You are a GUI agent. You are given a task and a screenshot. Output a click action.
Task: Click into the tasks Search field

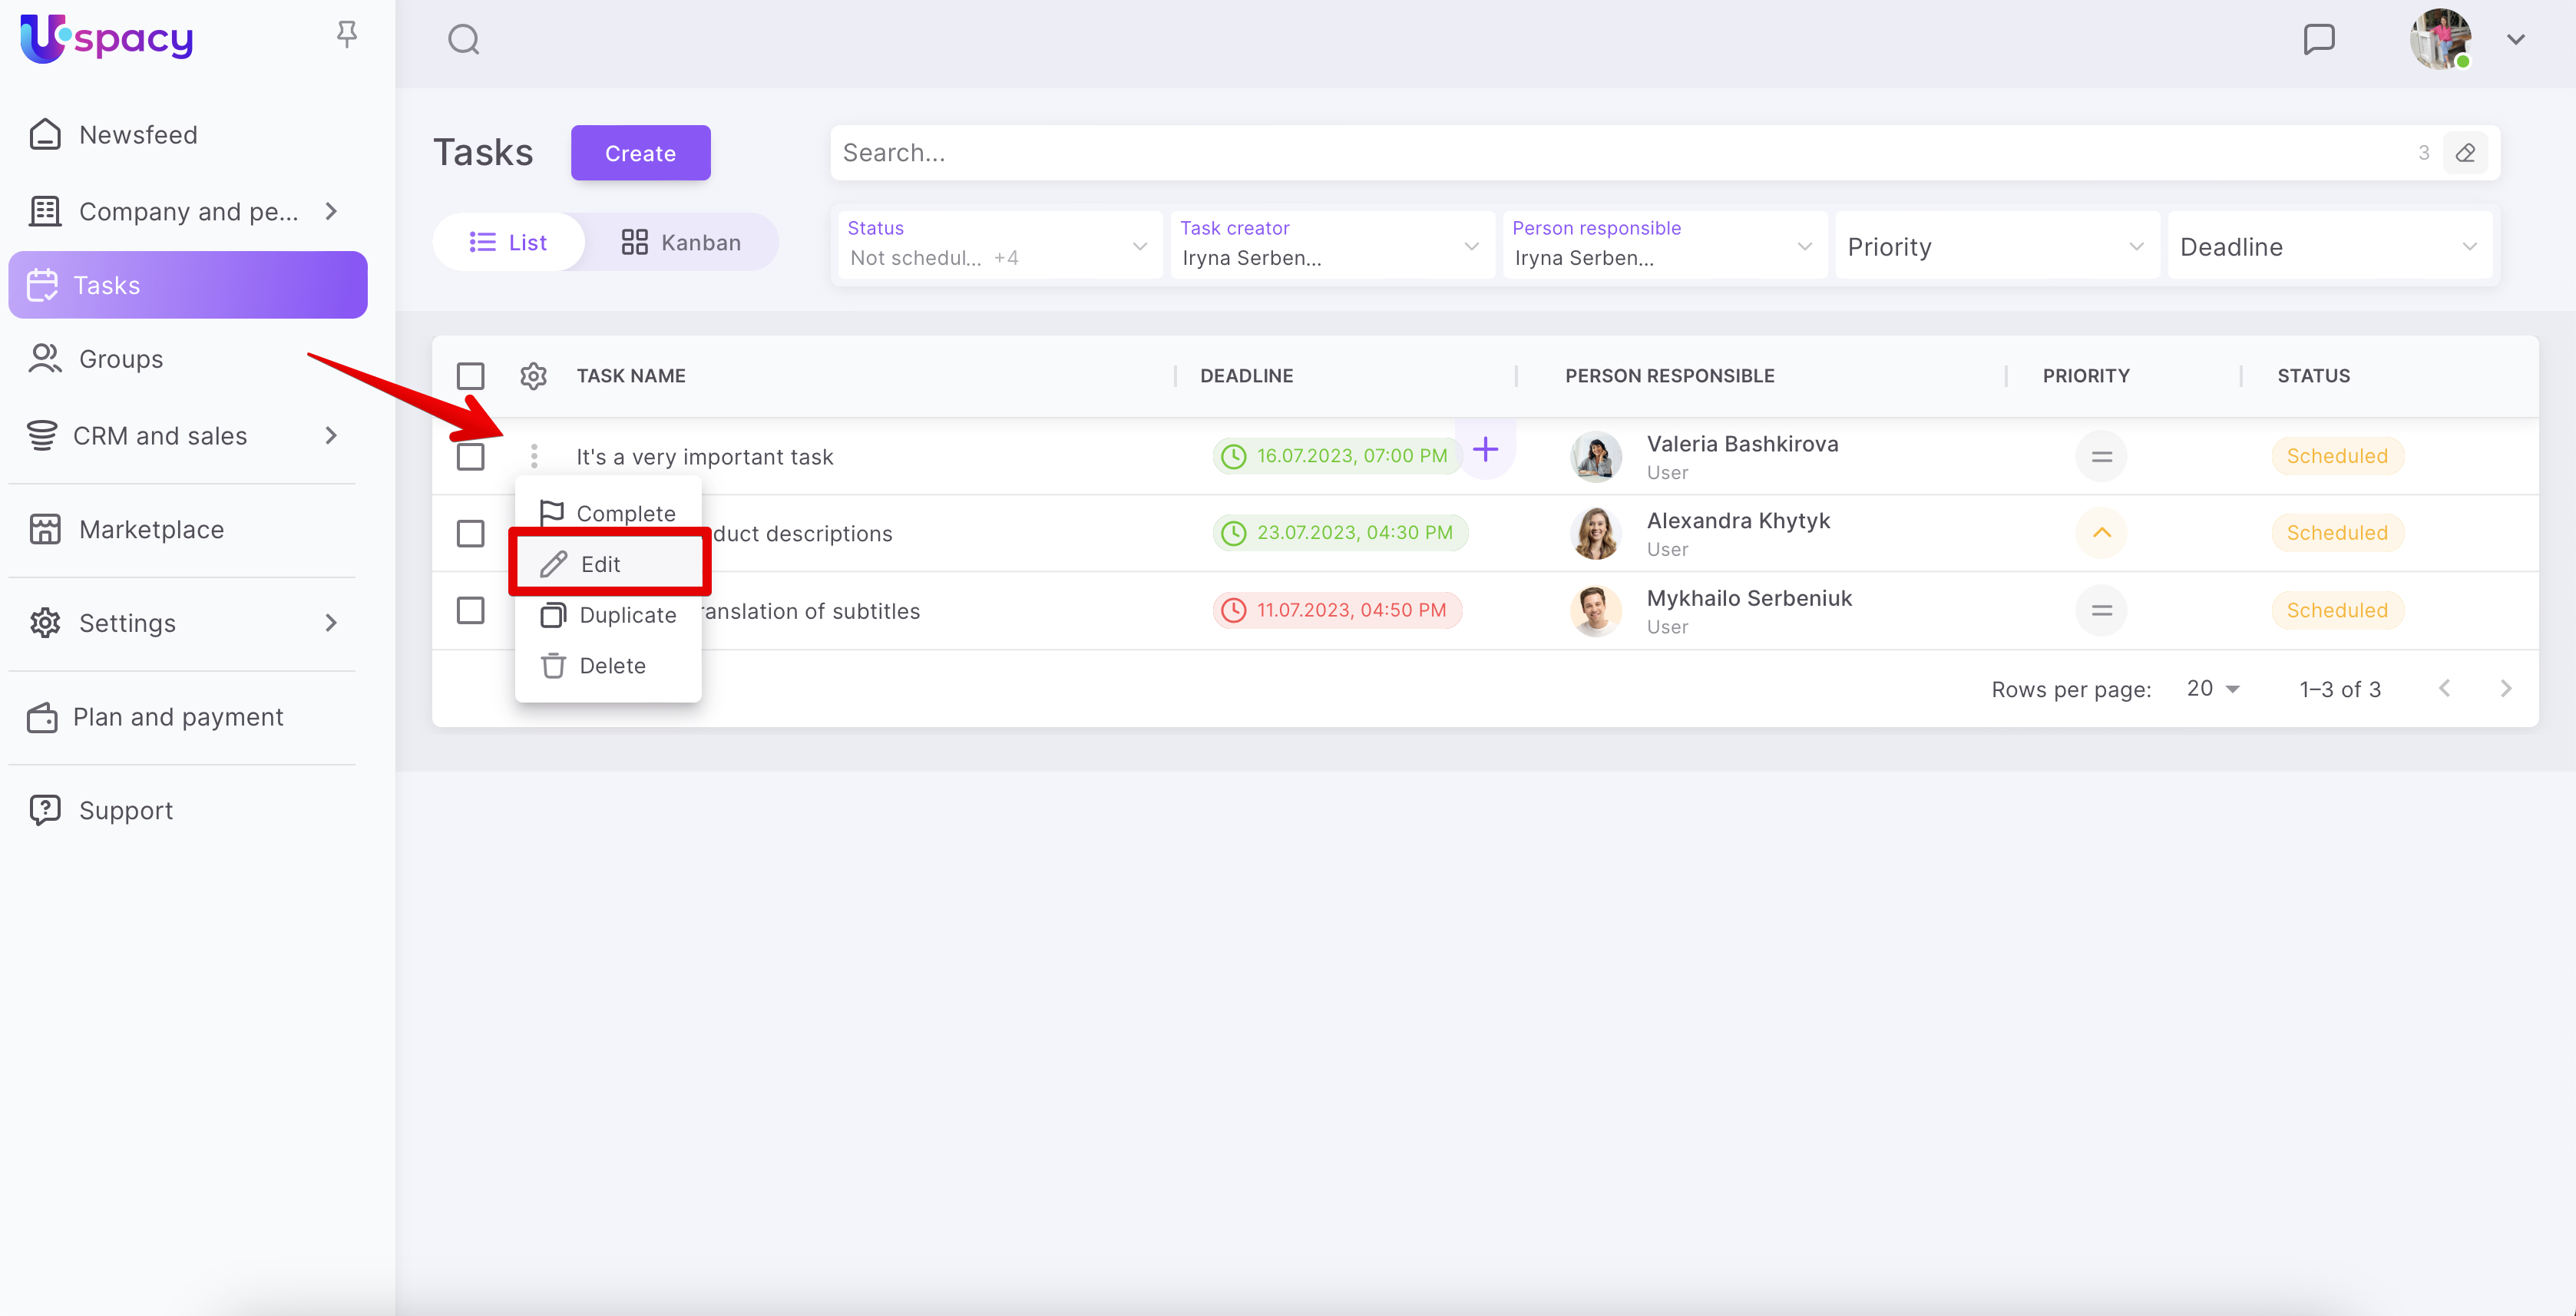[1600, 153]
